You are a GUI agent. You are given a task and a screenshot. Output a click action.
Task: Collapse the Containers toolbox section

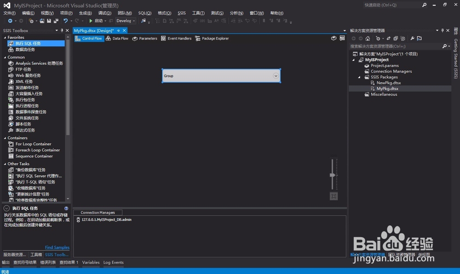(x=5, y=138)
